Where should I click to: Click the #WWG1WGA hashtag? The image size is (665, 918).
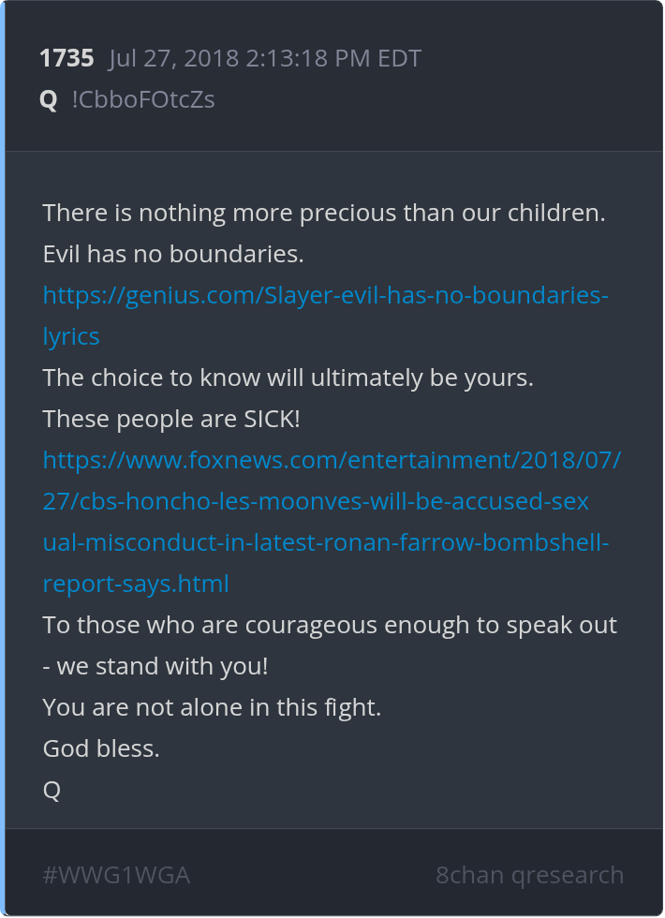click(x=116, y=876)
